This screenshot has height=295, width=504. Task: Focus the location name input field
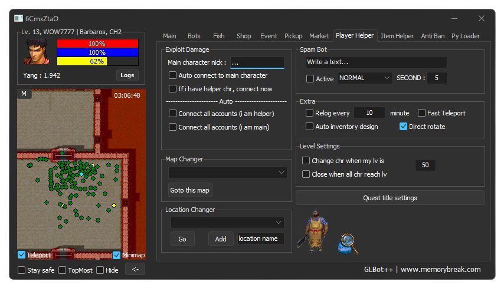261,238
